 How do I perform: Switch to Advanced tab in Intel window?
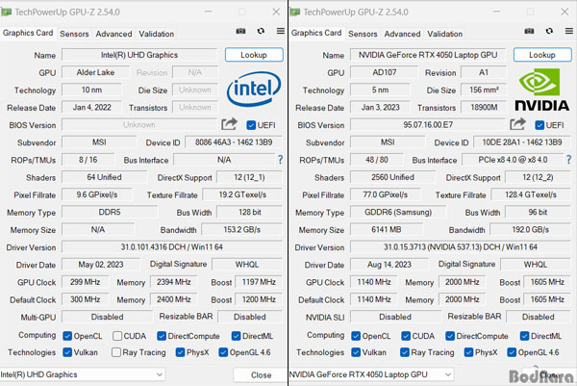tap(113, 34)
